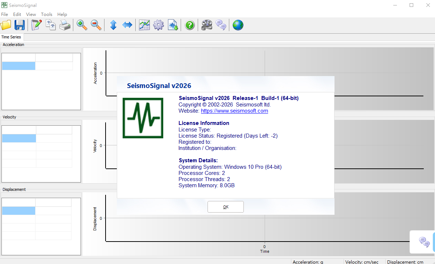Select highlighted cell in Velocity table
This screenshot has width=435, height=264.
point(19,138)
